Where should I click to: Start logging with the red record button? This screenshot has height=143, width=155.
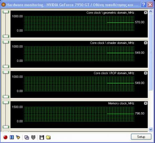(5, 137)
